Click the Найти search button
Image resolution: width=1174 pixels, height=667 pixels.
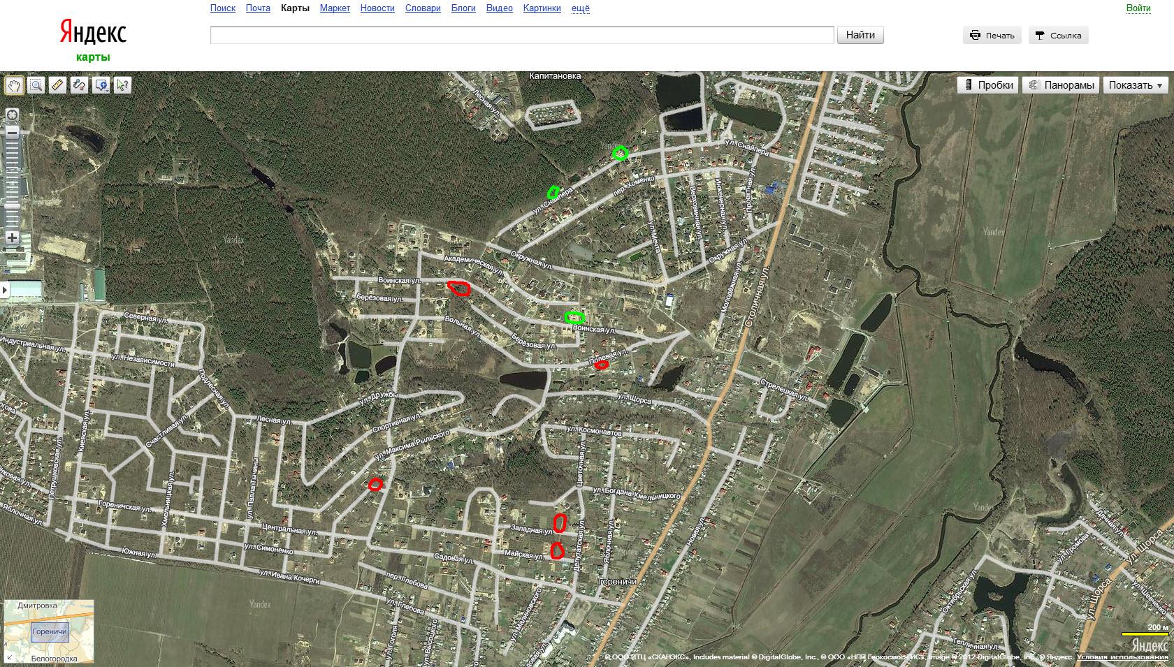(x=860, y=35)
